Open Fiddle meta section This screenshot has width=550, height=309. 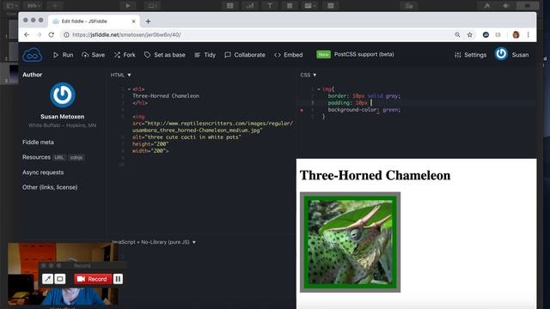(38, 142)
